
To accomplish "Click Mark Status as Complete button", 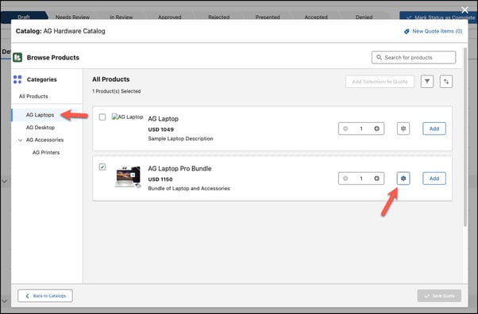I will [x=438, y=17].
